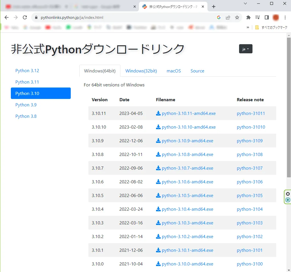The width and height of the screenshot is (291, 272).
Task: Open release note python-31011
Action: [251, 113]
